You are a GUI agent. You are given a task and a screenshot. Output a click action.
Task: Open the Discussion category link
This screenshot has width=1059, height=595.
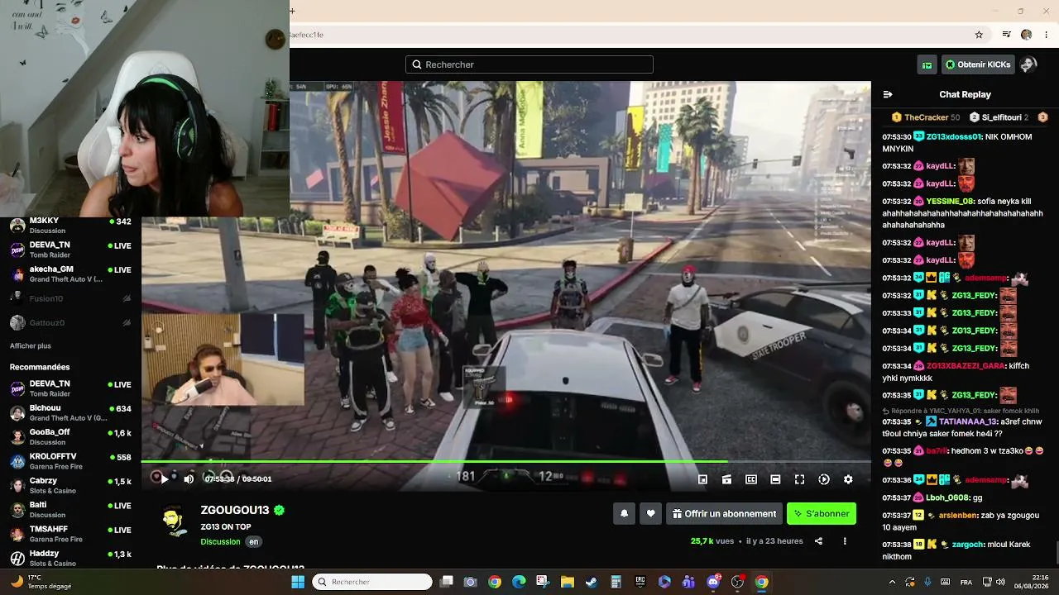pyautogui.click(x=220, y=542)
